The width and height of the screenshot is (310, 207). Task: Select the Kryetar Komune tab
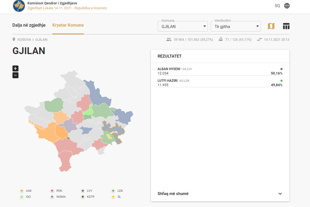tap(68, 25)
